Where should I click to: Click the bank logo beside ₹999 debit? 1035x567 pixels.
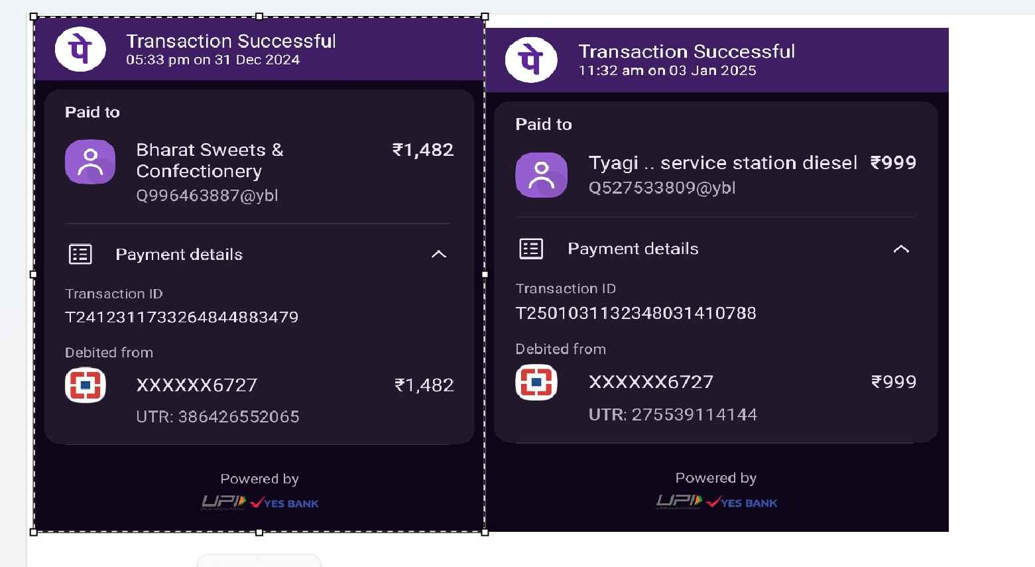(536, 382)
